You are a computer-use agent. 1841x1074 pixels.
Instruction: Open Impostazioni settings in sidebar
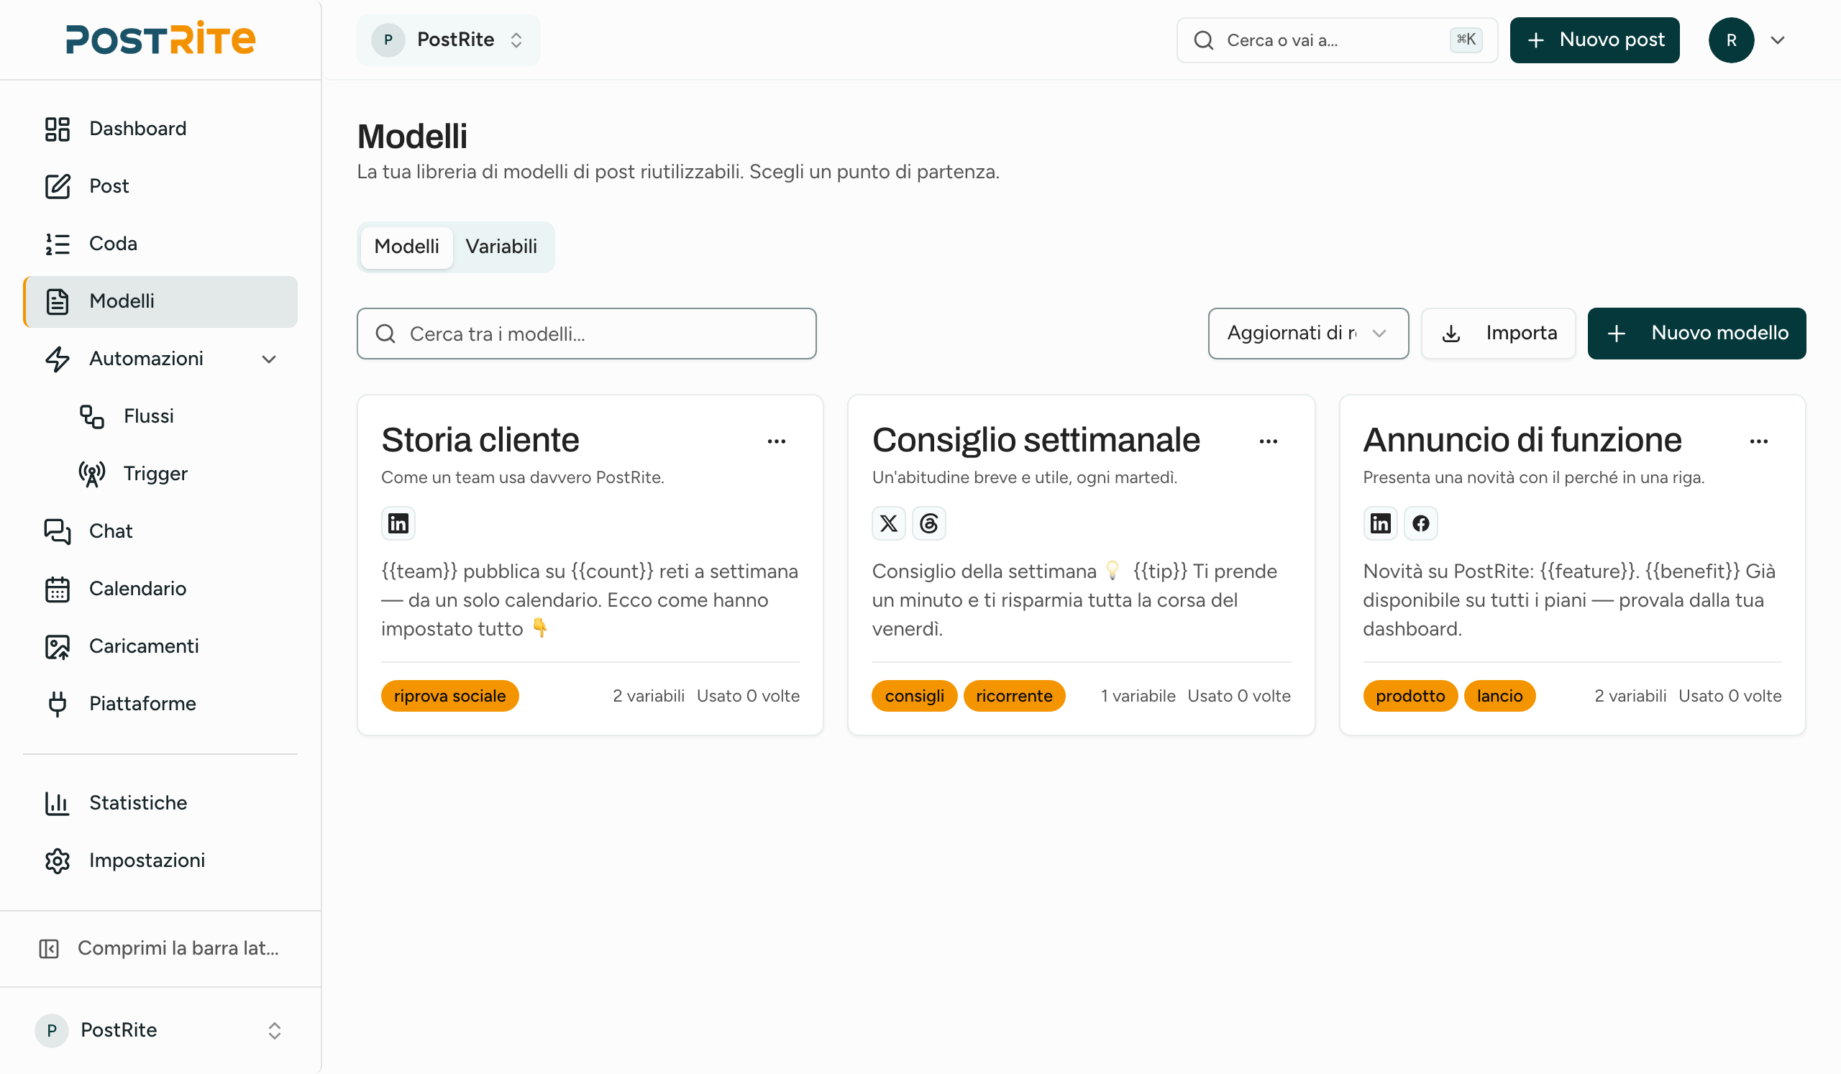160,861
